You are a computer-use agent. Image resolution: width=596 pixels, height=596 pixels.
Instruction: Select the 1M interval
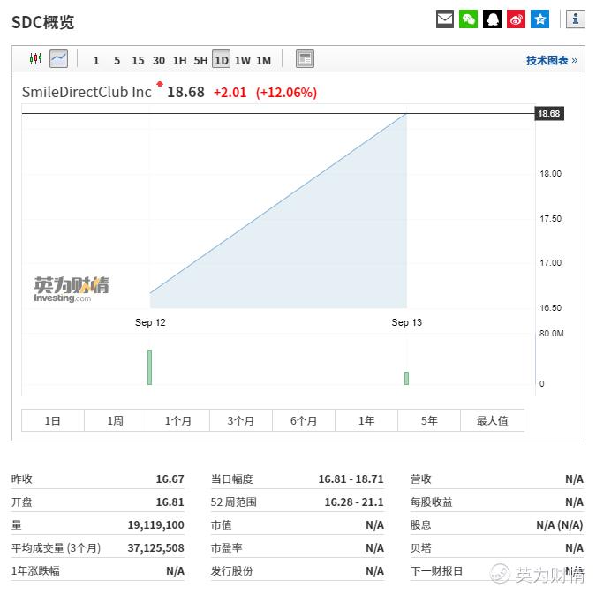[x=263, y=60]
